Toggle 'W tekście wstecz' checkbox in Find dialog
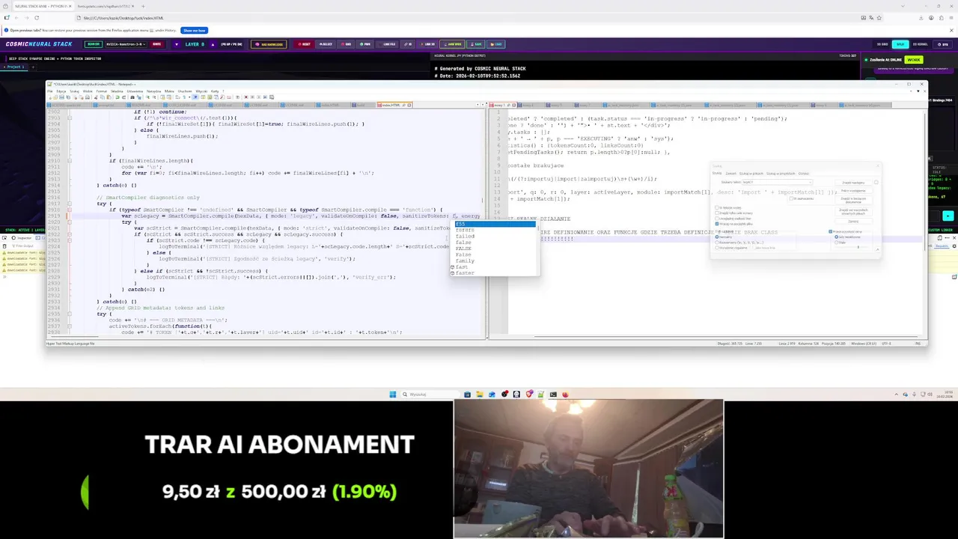Image resolution: width=958 pixels, height=539 pixels. pos(716,207)
